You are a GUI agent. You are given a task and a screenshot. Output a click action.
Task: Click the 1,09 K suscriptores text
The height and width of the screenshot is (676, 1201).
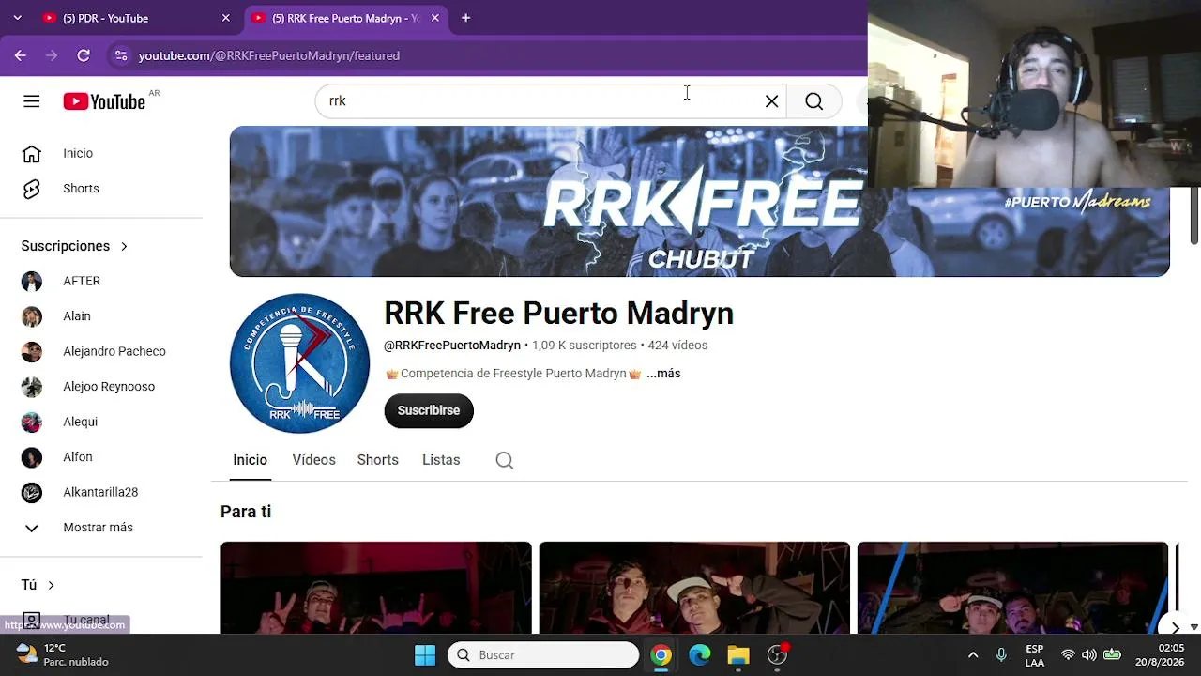coord(584,346)
